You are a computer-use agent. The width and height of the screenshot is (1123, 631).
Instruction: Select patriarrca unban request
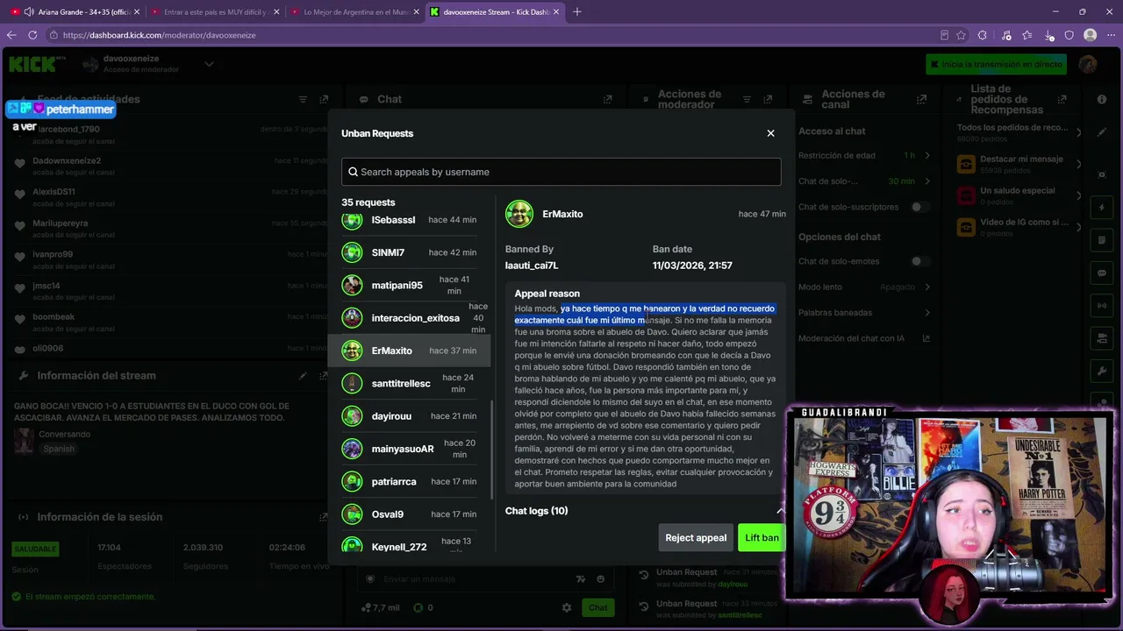409,481
